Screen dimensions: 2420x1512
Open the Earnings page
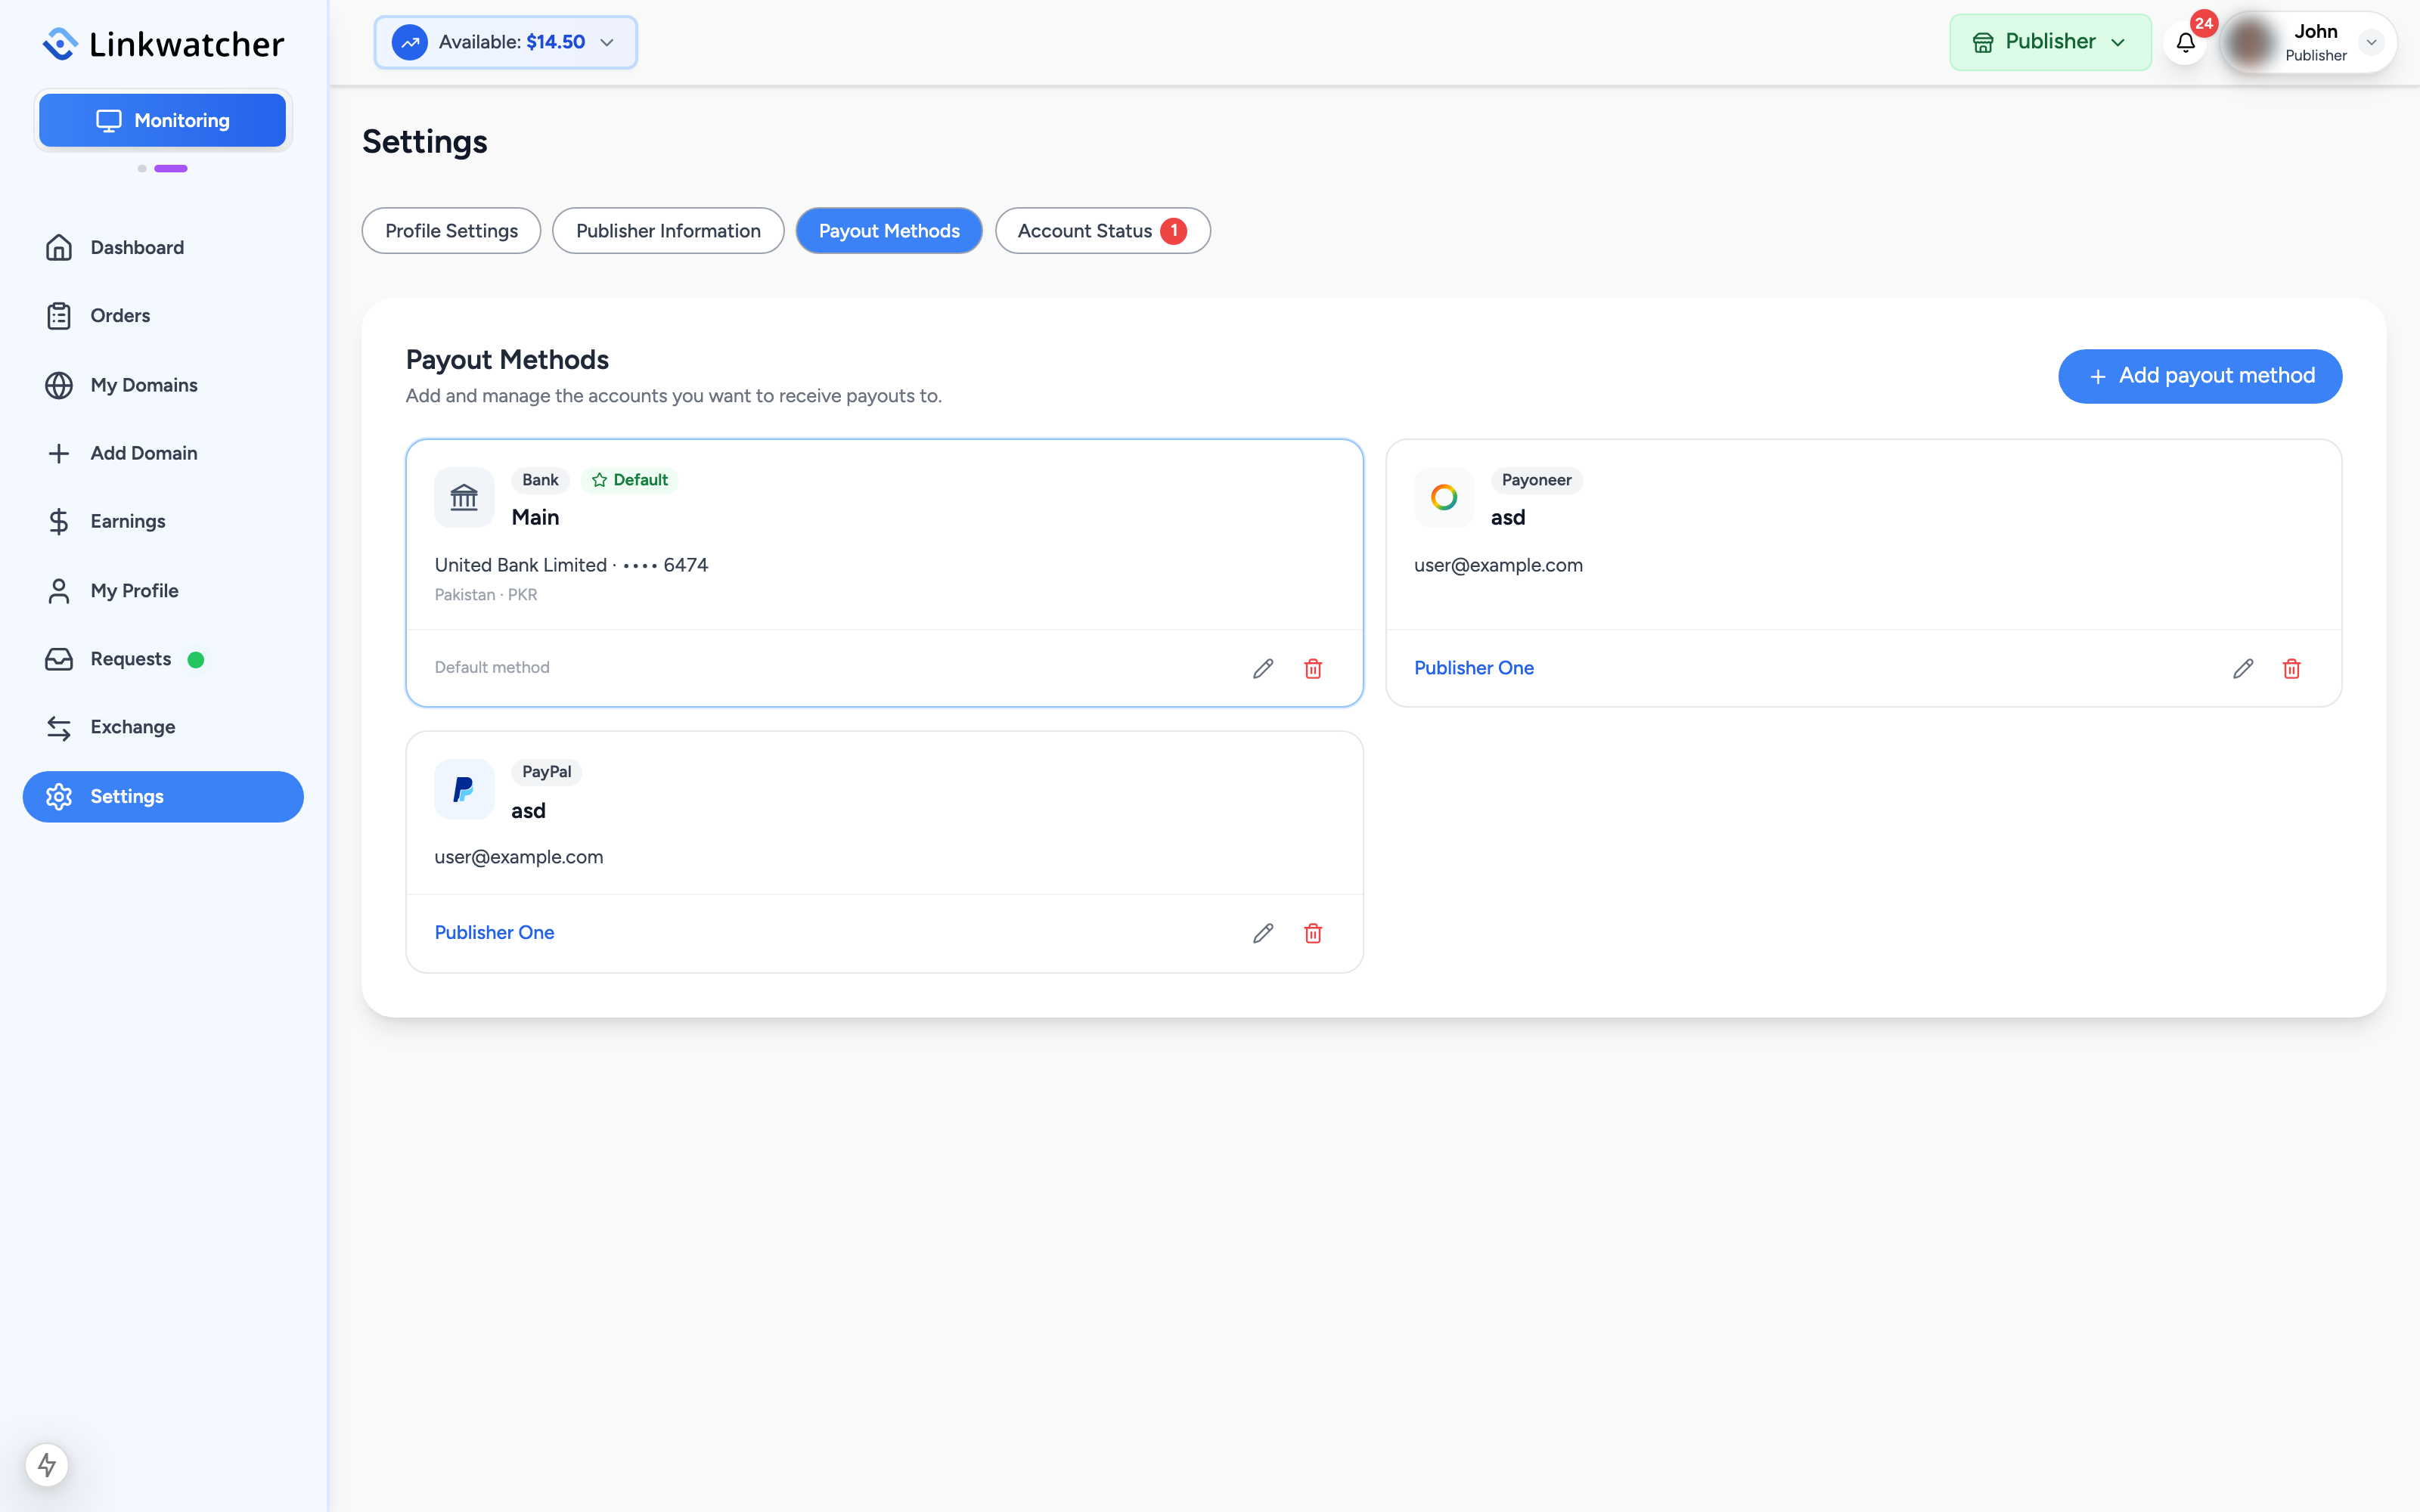163,521
